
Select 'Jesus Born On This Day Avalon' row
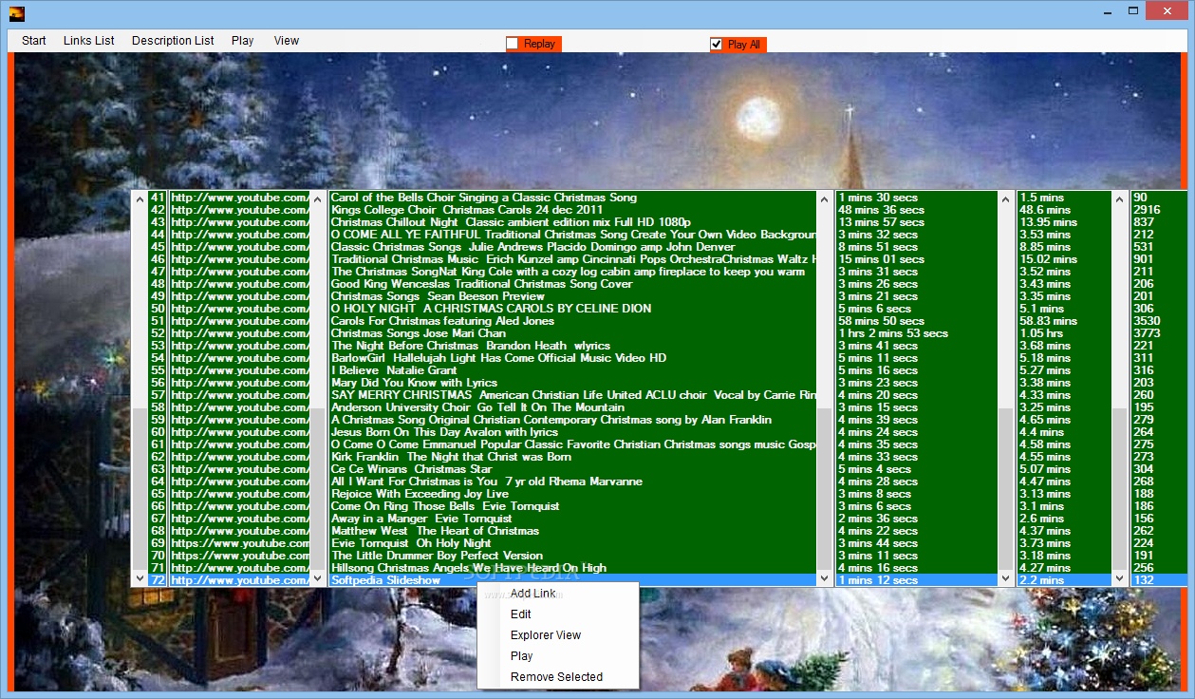click(x=572, y=432)
